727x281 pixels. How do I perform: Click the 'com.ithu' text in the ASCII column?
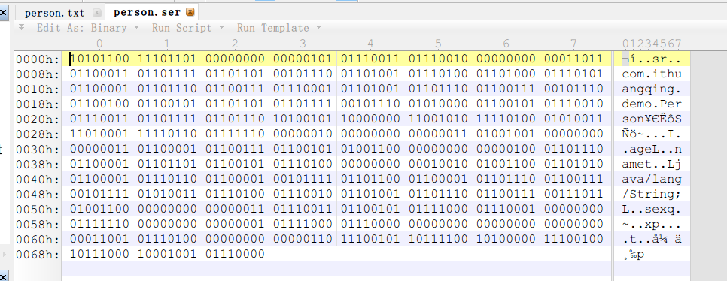(x=652, y=74)
